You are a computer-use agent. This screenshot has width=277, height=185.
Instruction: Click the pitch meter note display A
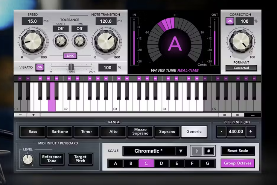point(174,44)
